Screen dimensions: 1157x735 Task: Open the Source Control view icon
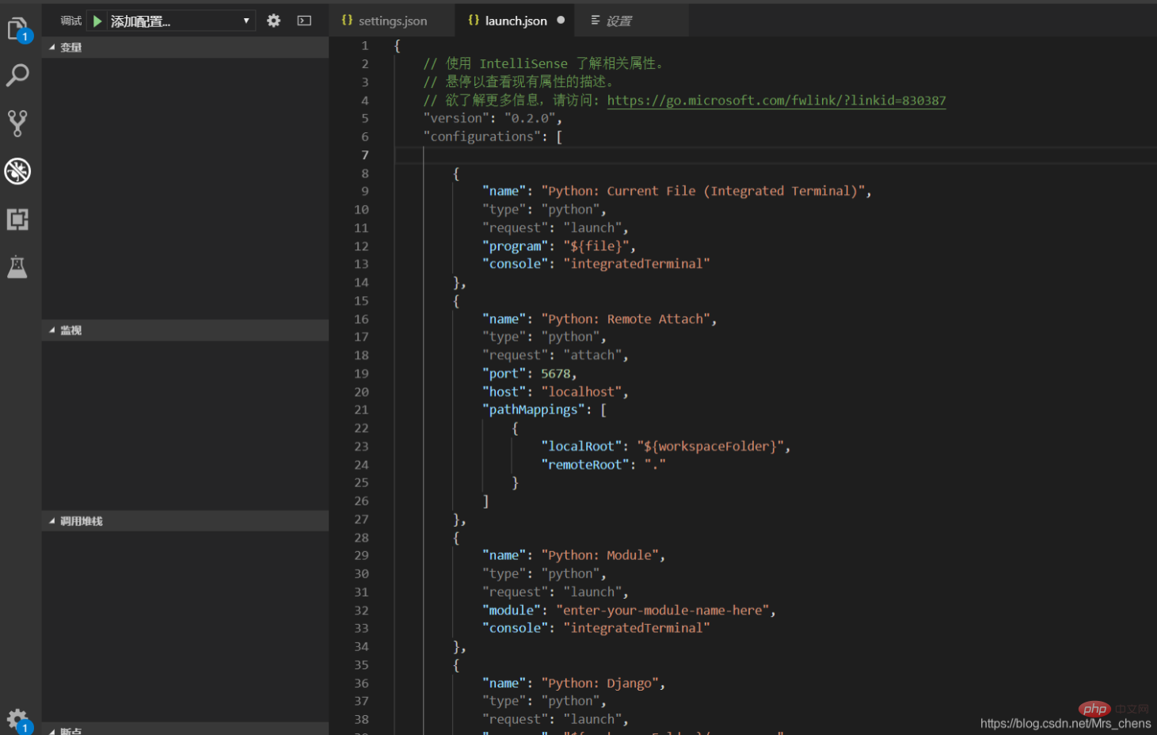(17, 123)
